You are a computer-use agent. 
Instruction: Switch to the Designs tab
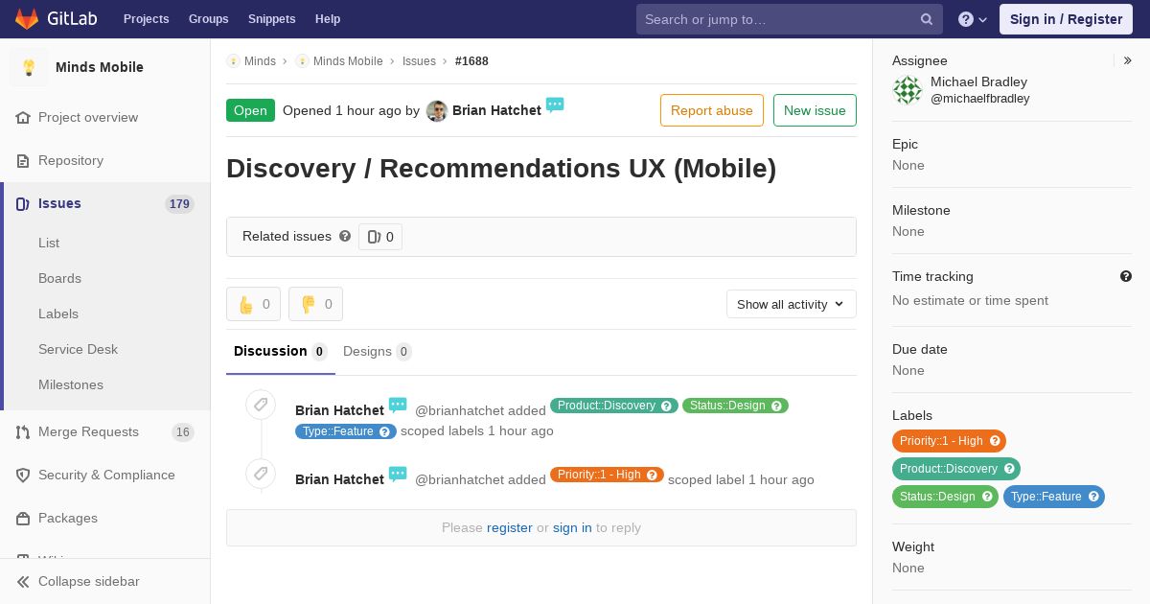pyautogui.click(x=378, y=351)
